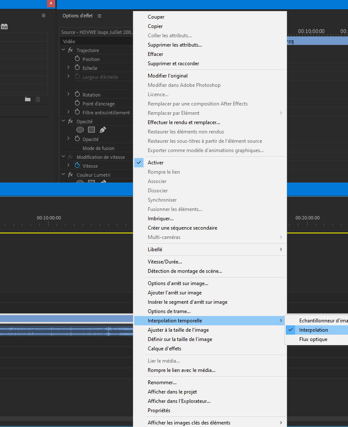Expand the Largeur d'échelle property
This screenshot has height=427, width=348.
pyautogui.click(x=68, y=76)
